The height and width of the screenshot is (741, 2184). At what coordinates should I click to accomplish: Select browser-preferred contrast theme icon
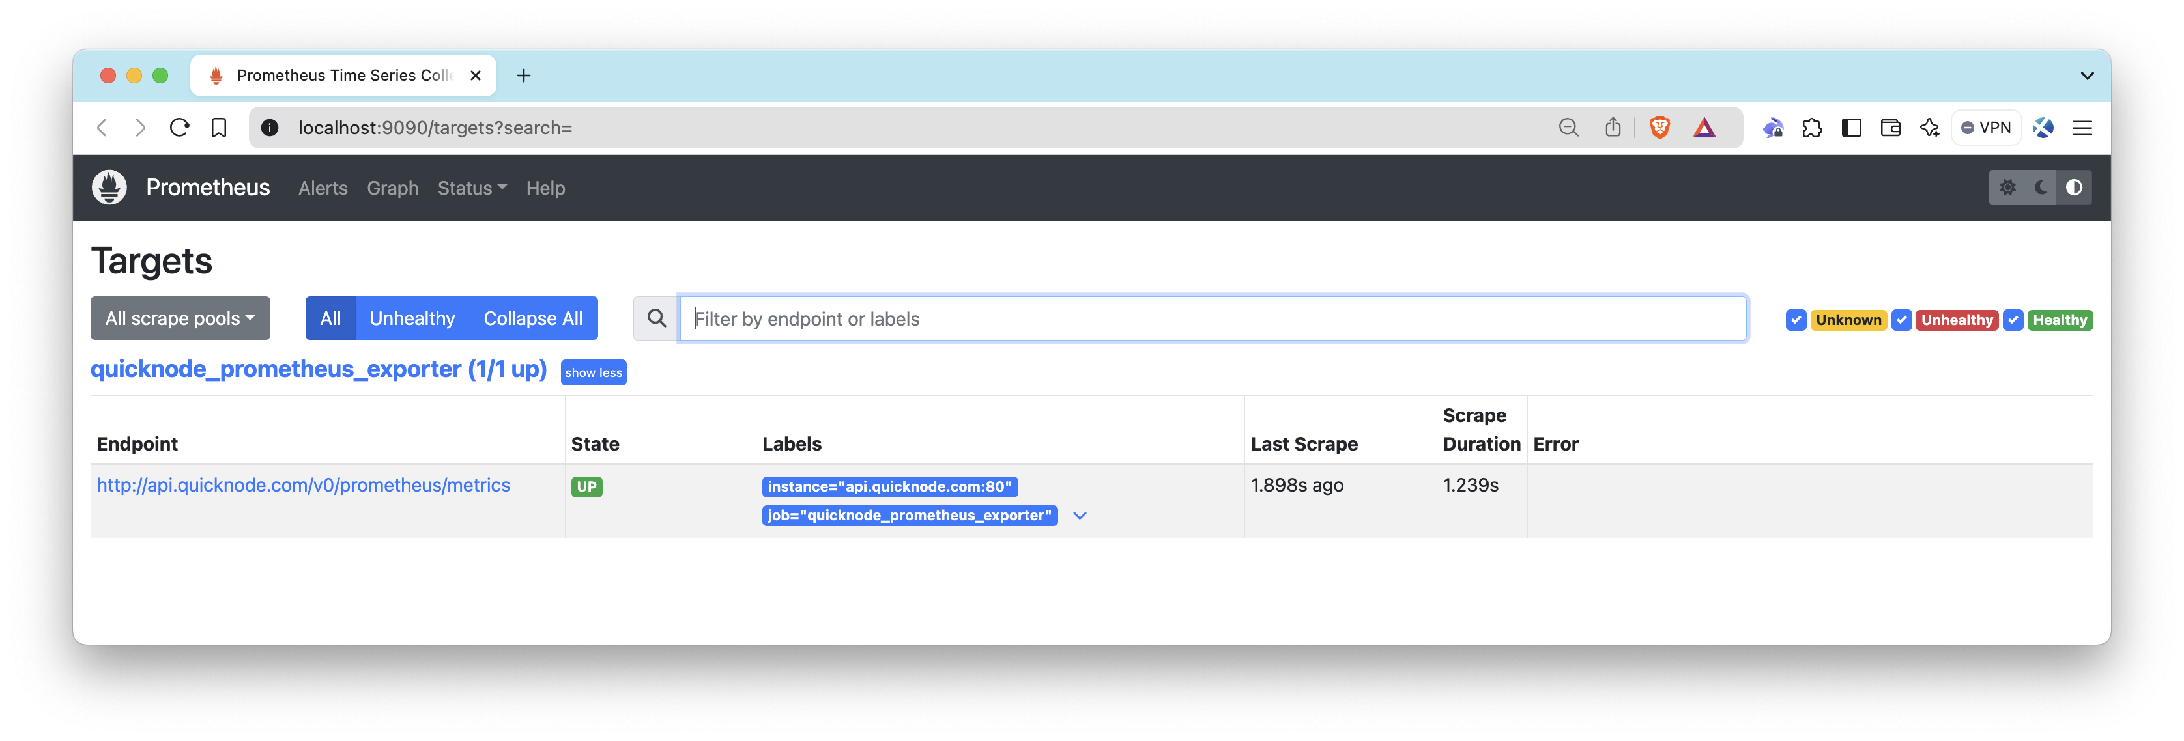(2074, 187)
